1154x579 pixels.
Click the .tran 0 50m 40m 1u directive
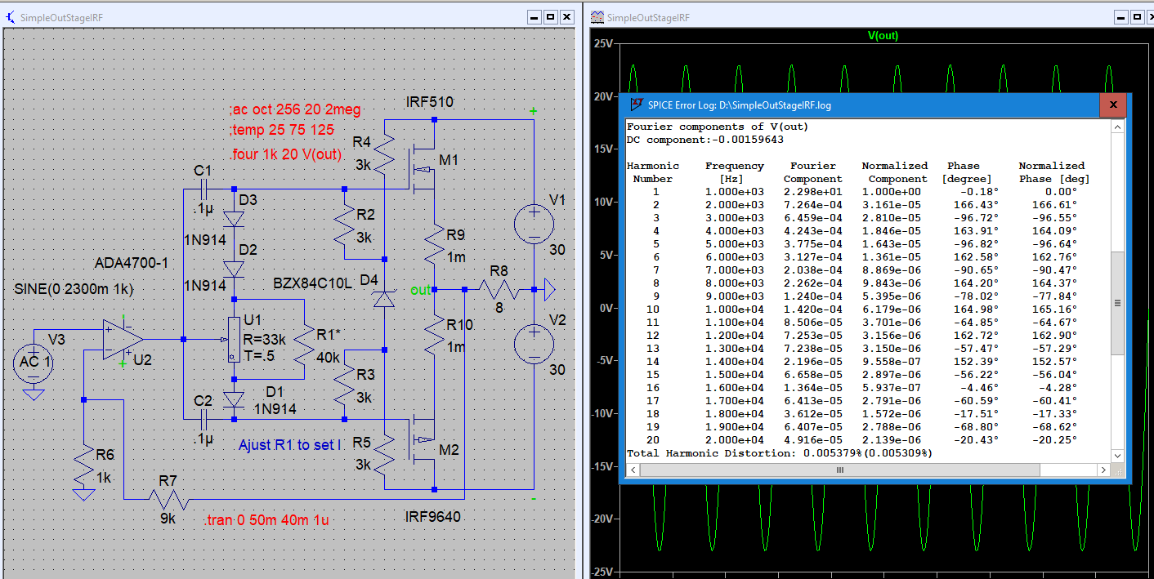click(267, 520)
